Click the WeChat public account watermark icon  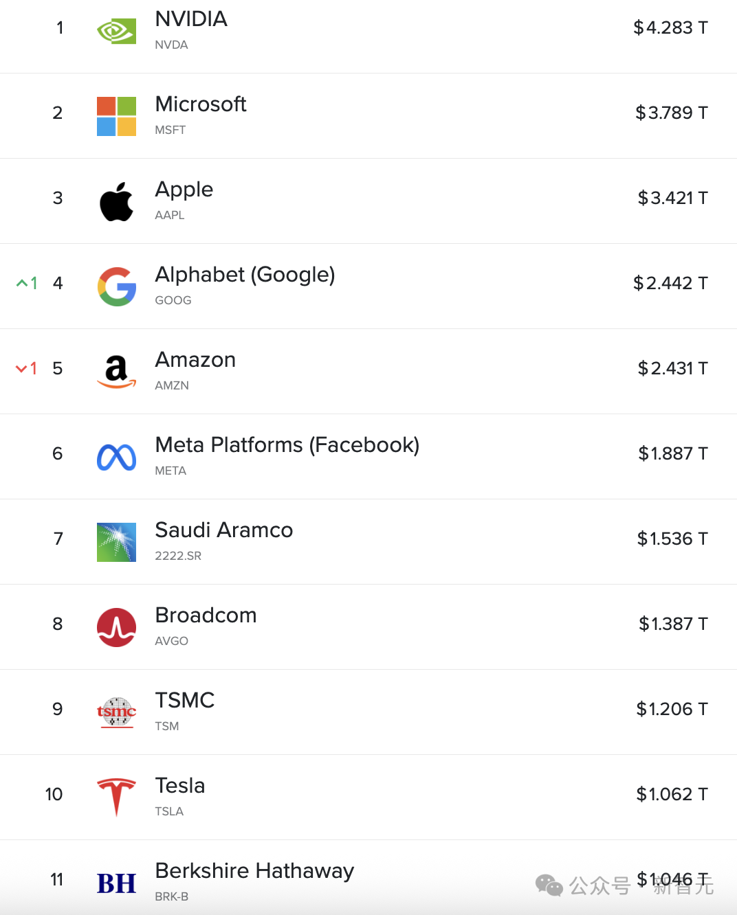(x=549, y=885)
